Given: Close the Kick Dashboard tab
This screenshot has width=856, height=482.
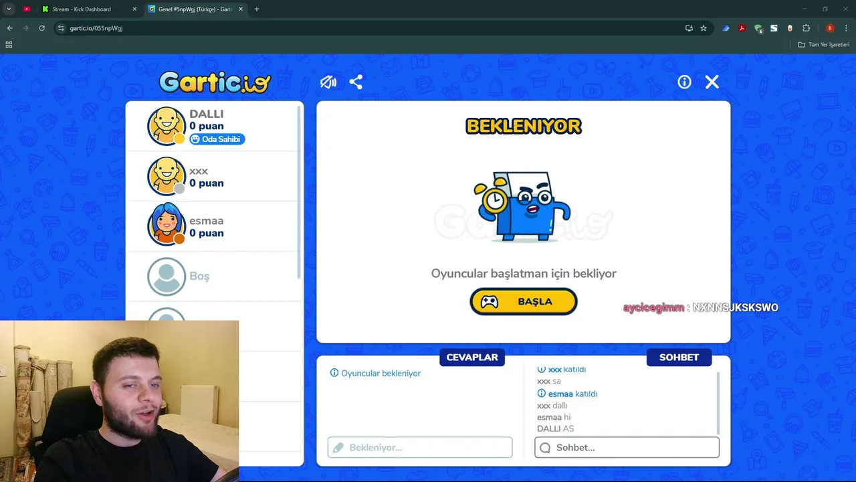Looking at the screenshot, I should [134, 9].
